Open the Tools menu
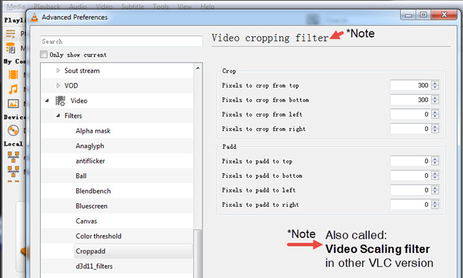The width and height of the screenshot is (463, 278). coord(160,6)
